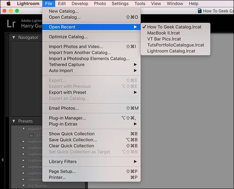Open MacBook II.lrcat recent catalog
Image resolution: width=234 pixels, height=189 pixels.
pyautogui.click(x=176, y=33)
